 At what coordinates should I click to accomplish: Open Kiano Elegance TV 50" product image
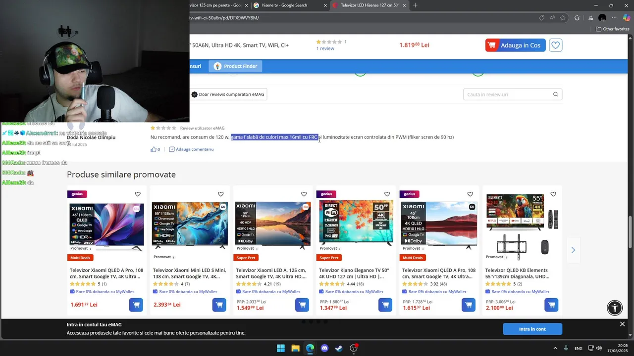click(x=356, y=222)
